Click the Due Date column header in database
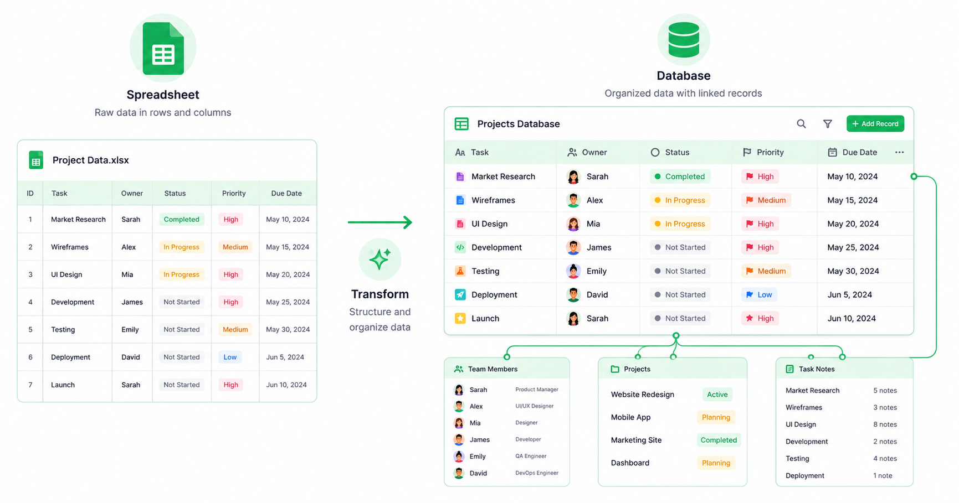 coord(852,152)
